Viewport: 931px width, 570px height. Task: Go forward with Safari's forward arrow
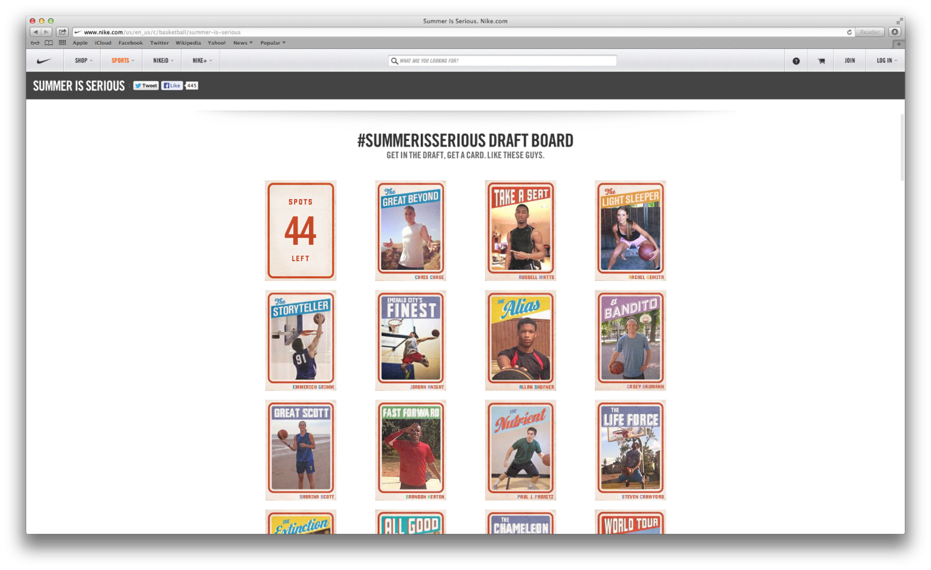47,32
